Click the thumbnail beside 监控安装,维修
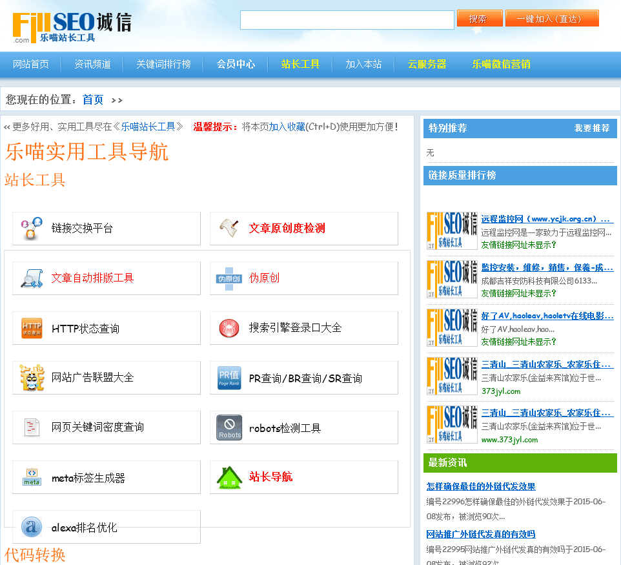621x565 pixels. coord(452,279)
